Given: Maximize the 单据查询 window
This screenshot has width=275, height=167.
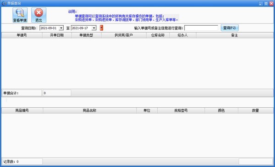Looking at the screenshot, I should point(266,3).
